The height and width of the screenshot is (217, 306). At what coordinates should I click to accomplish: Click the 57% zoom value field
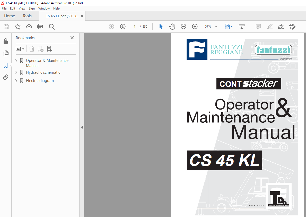point(208,27)
